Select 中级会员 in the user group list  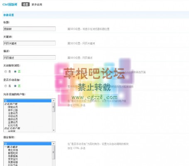pos(13,116)
